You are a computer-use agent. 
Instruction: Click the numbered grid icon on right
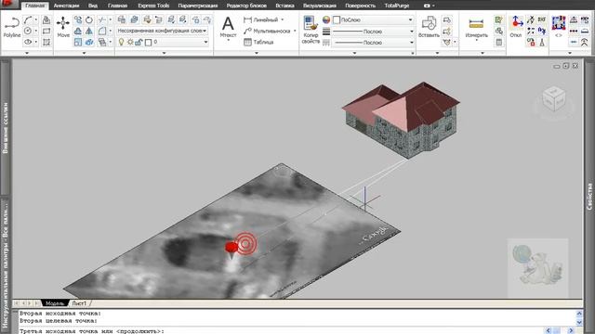click(x=559, y=23)
